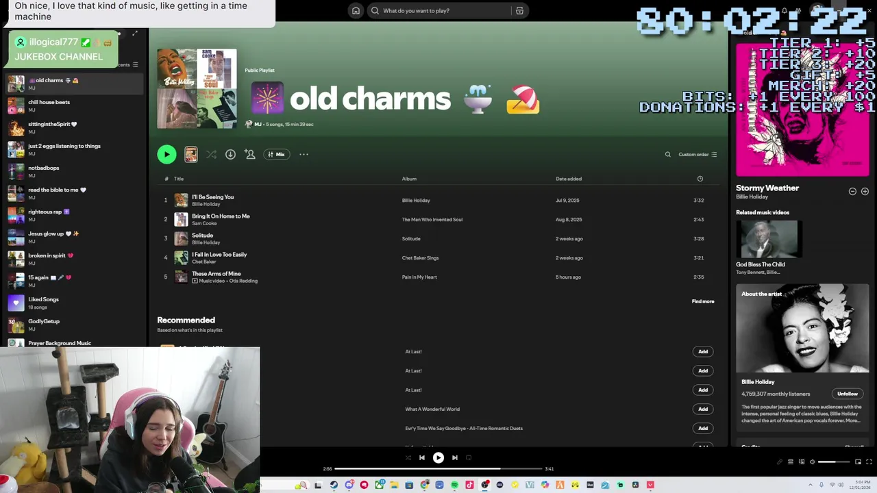The width and height of the screenshot is (877, 493).
Task: Open 'GodlyGetup' playlist in sidebar
Action: (74, 325)
